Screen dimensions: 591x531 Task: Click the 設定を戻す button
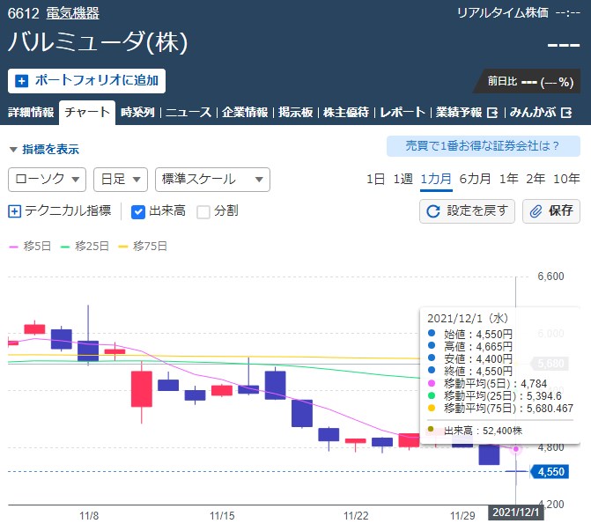[467, 211]
